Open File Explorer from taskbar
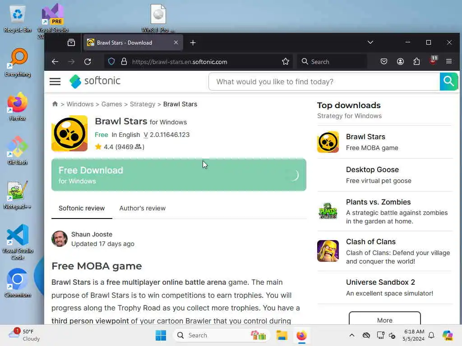The height and width of the screenshot is (346, 462). [x=282, y=335]
